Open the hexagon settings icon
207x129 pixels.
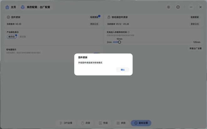point(178,7)
